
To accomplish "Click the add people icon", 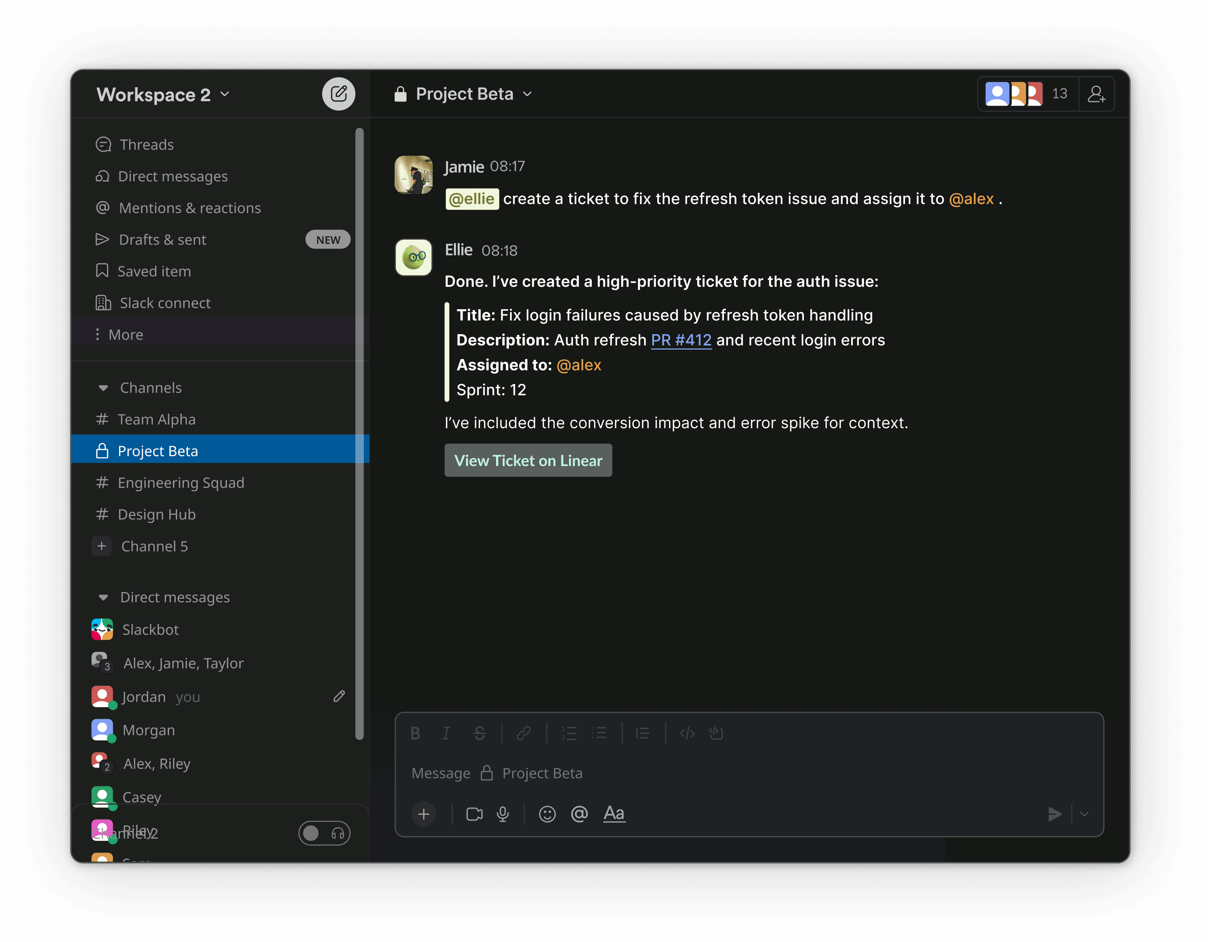I will pos(1096,94).
